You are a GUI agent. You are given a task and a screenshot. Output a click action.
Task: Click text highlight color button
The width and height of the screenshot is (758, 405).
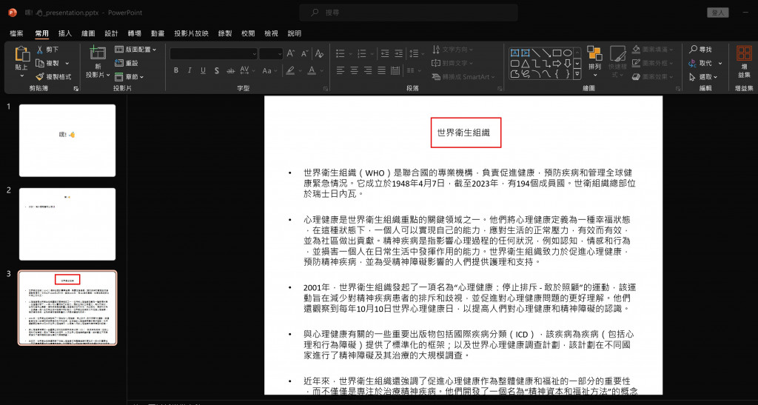click(290, 70)
